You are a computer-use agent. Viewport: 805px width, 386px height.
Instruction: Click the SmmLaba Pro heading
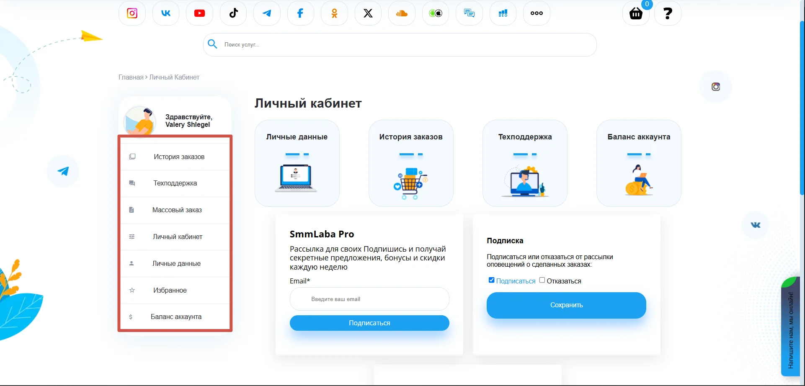point(322,234)
